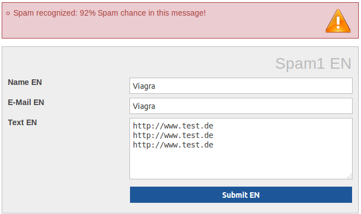Click the word Viagra in Name EN field
Viewport: 361px width, 214px height.
144,86
